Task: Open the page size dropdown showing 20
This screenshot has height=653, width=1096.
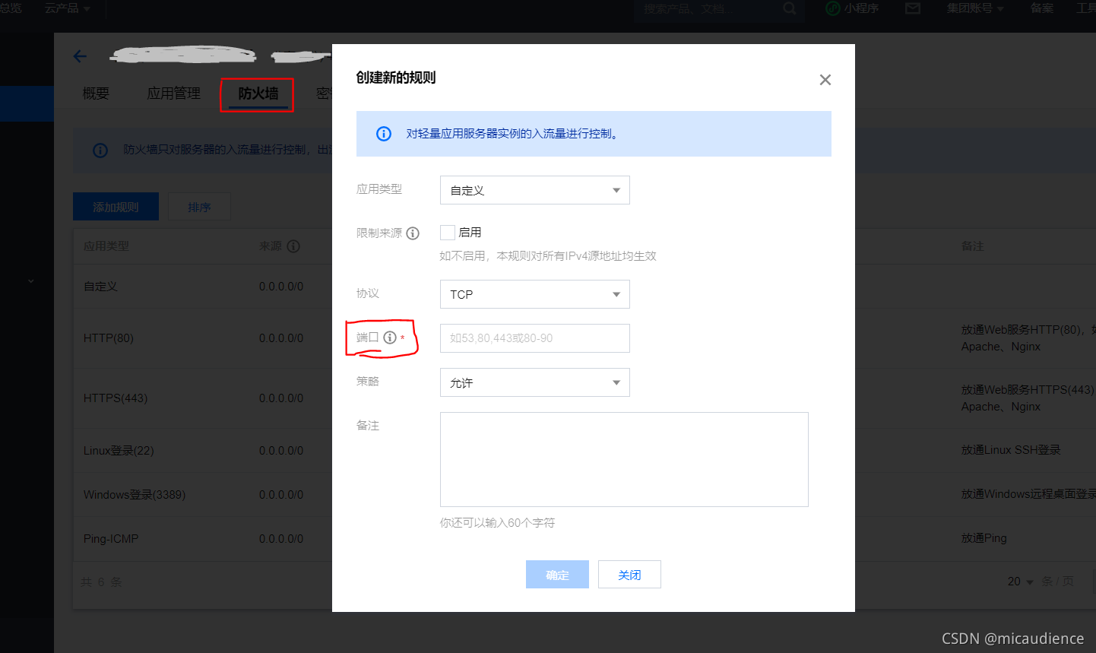Action: (1020, 582)
